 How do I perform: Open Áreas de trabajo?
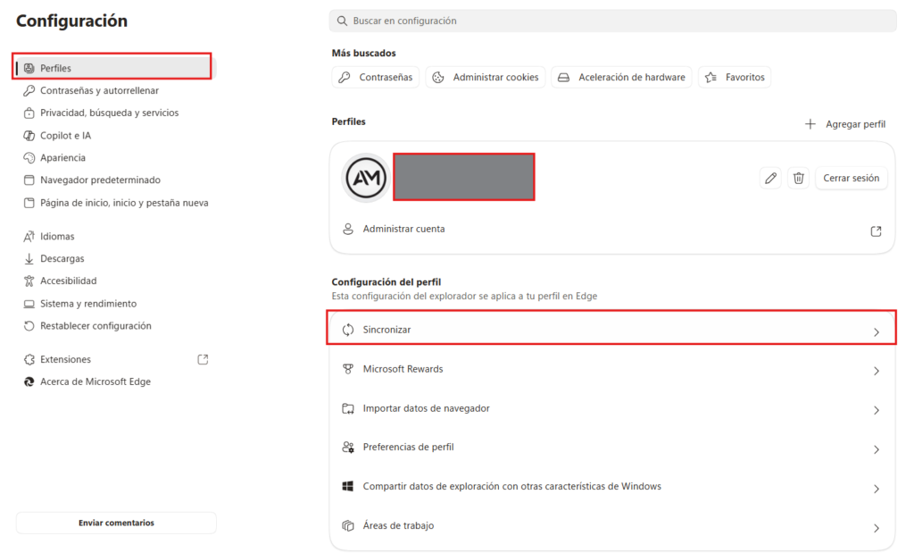click(612, 525)
